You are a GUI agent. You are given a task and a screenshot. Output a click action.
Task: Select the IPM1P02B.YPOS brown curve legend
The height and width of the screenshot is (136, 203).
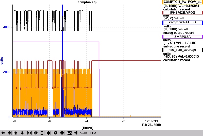[x=182, y=13]
